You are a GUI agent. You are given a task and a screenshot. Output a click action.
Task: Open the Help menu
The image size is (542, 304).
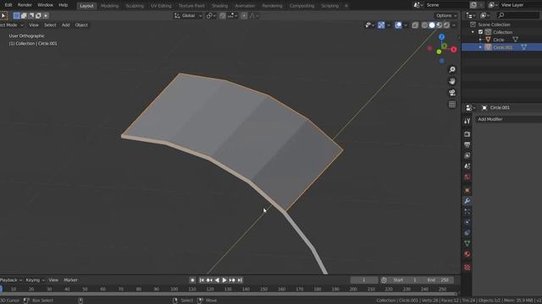coord(64,5)
